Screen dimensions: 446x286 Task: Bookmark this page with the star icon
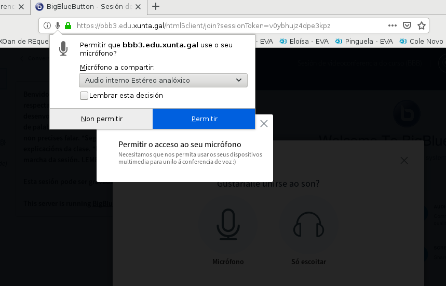[x=422, y=25]
